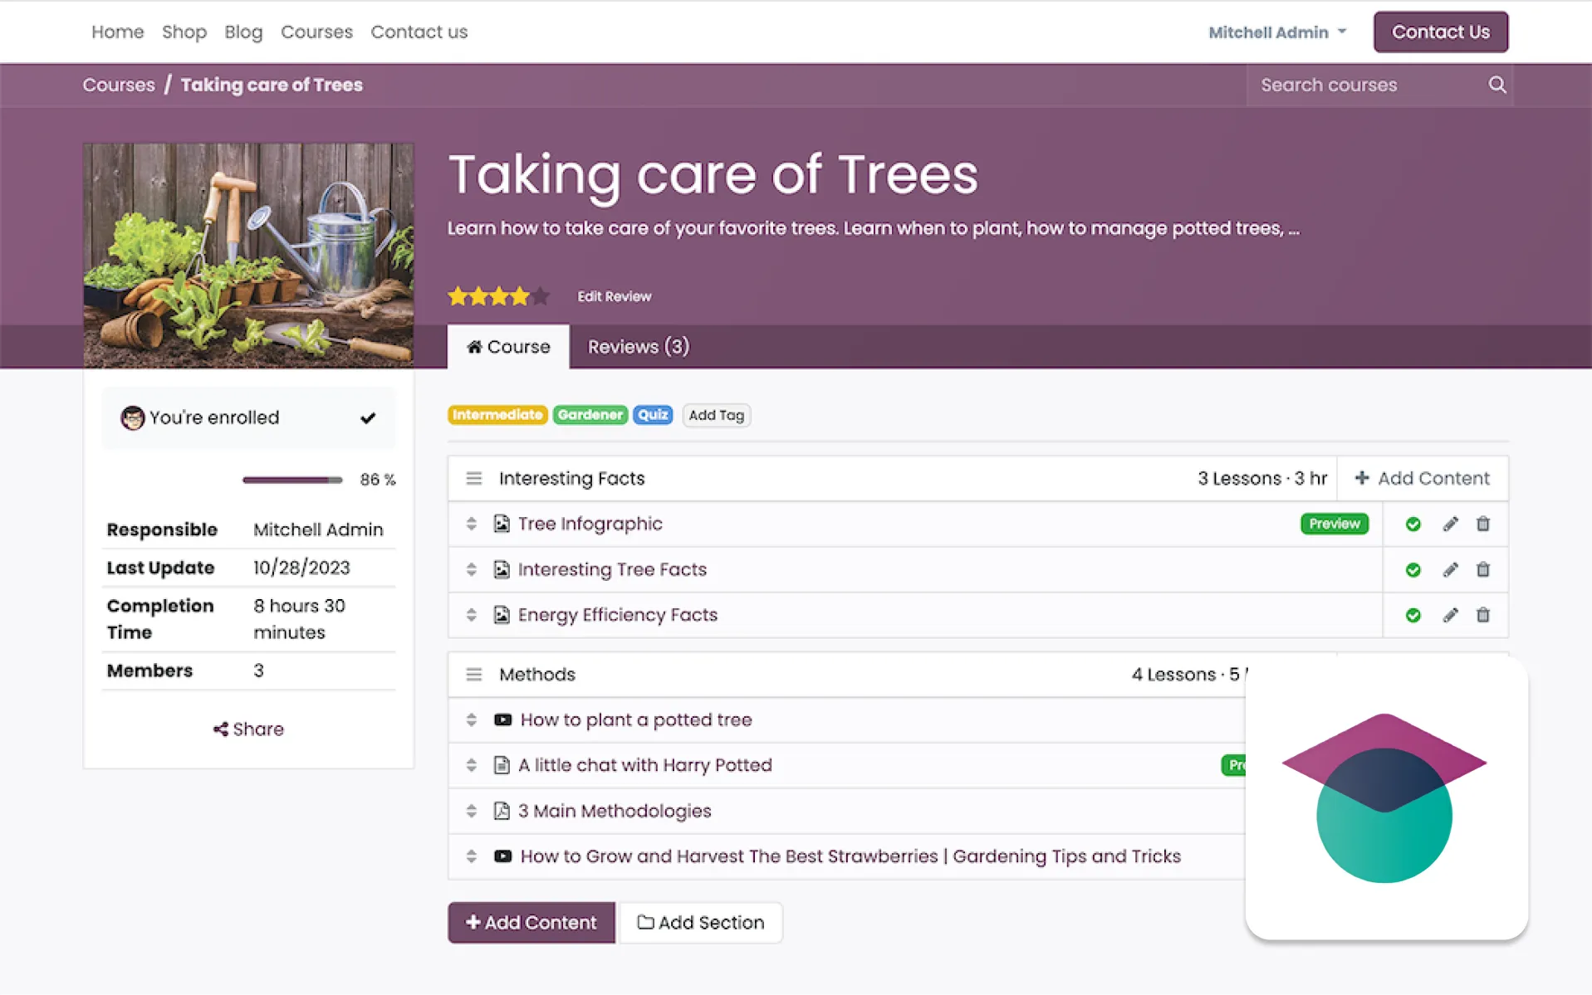Switch to the Reviews (3) tab
This screenshot has width=1592, height=995.
click(639, 346)
